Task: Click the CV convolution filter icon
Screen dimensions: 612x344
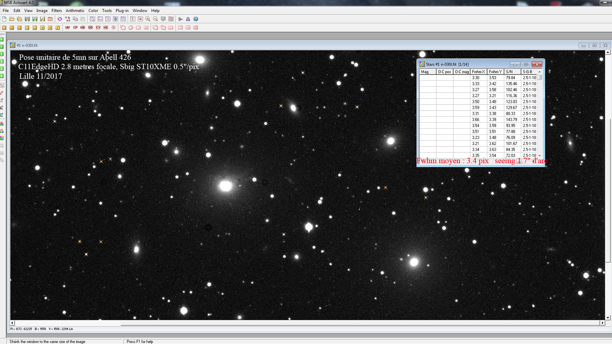Action: point(98,28)
